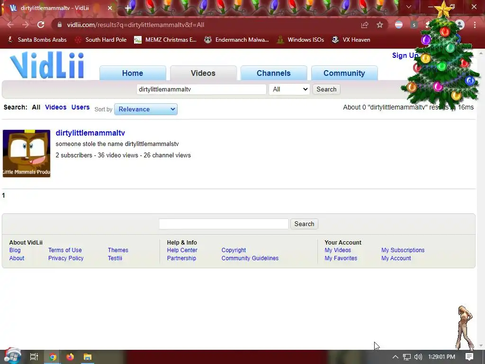This screenshot has width=485, height=364.
Task: Open My Videos link
Action: [x=338, y=250]
